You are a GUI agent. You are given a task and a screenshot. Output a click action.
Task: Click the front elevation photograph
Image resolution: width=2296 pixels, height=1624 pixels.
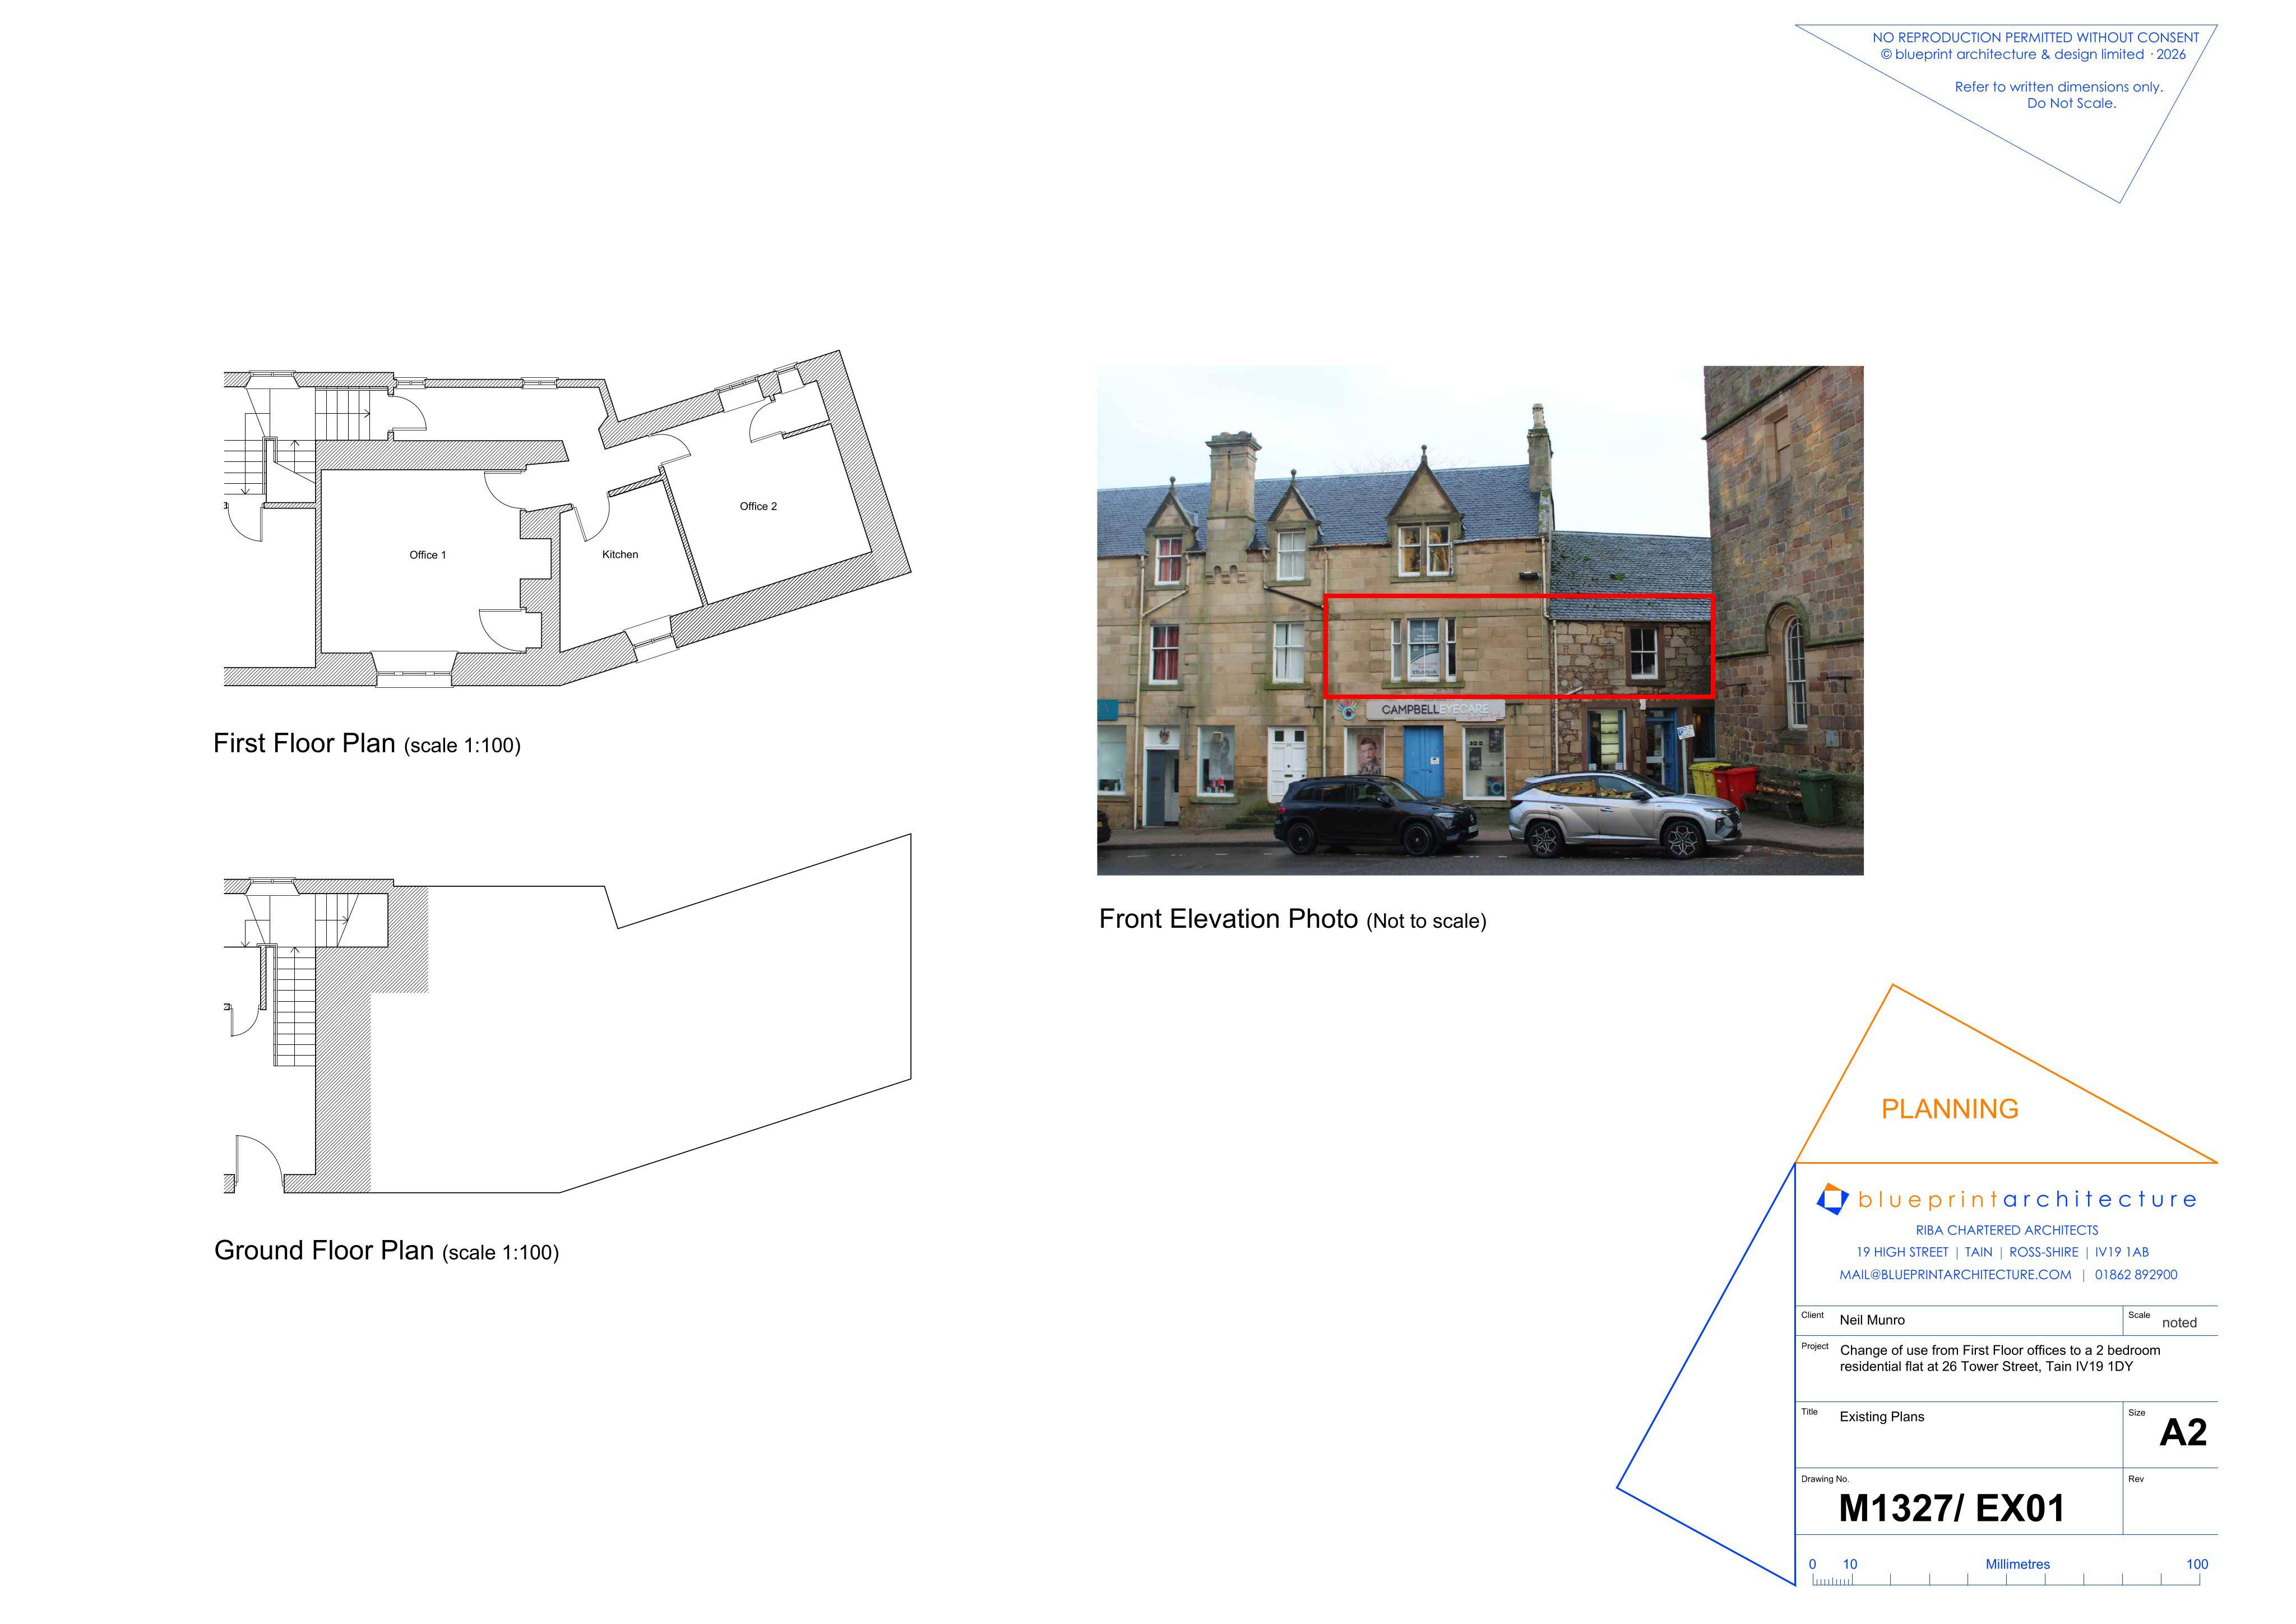[1480, 620]
